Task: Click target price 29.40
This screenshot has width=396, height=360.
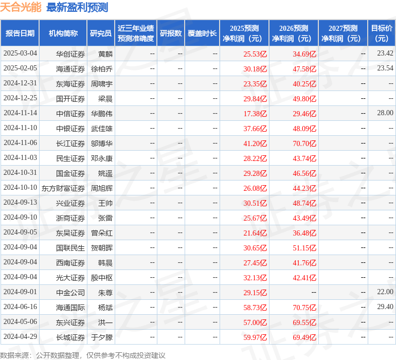Action: (x=385, y=307)
